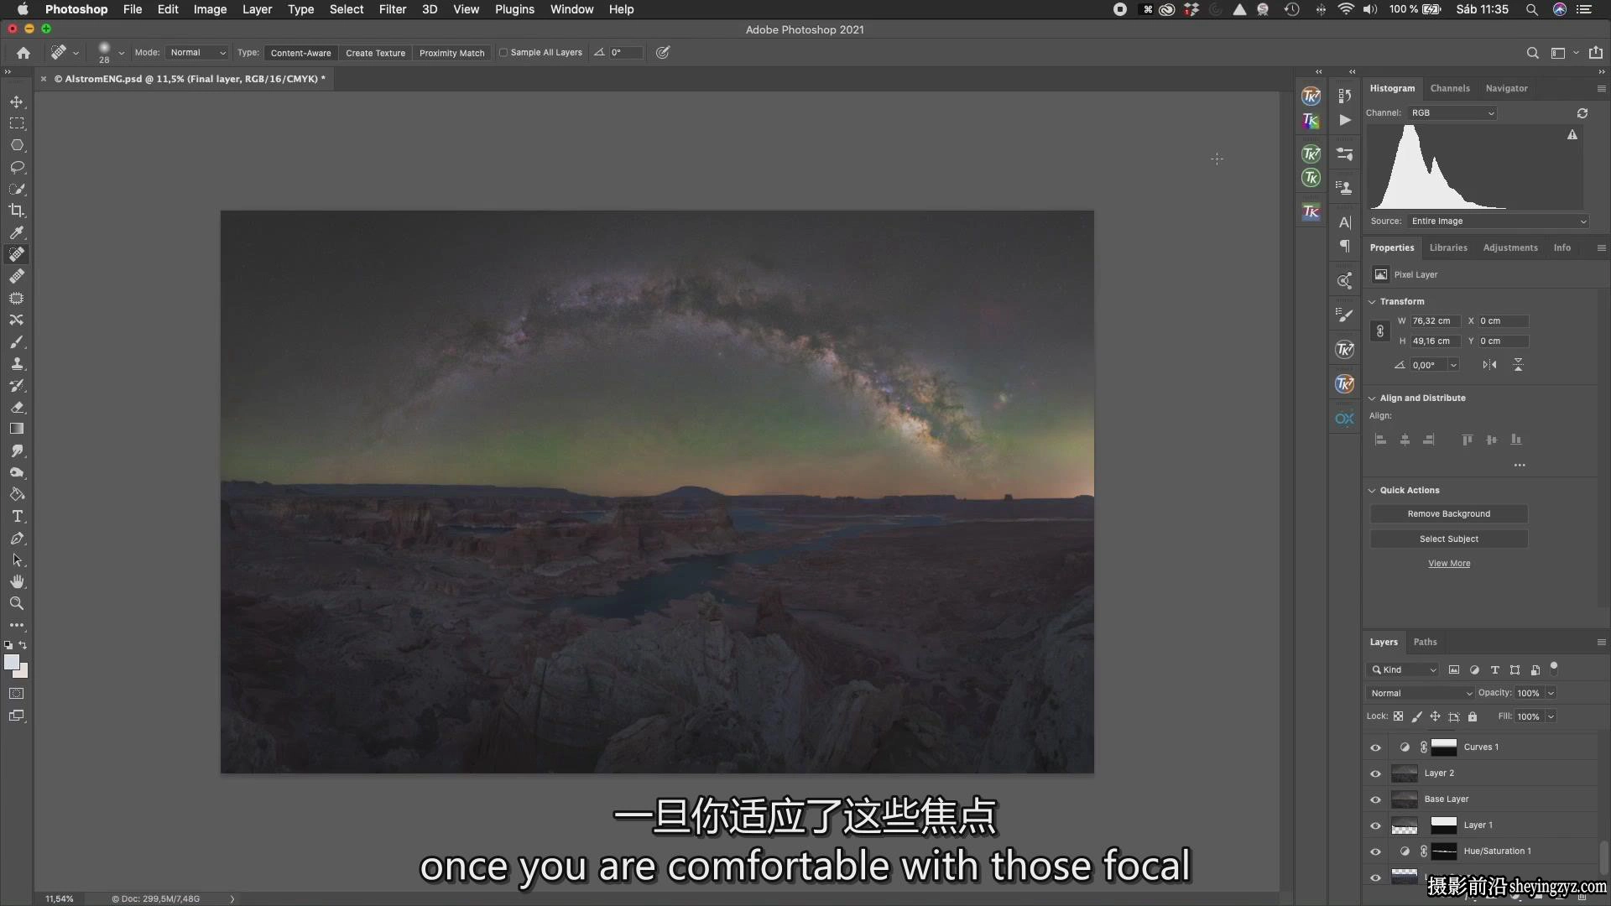The image size is (1611, 906).
Task: Collapse the Quick Actions section
Action: tap(1373, 491)
